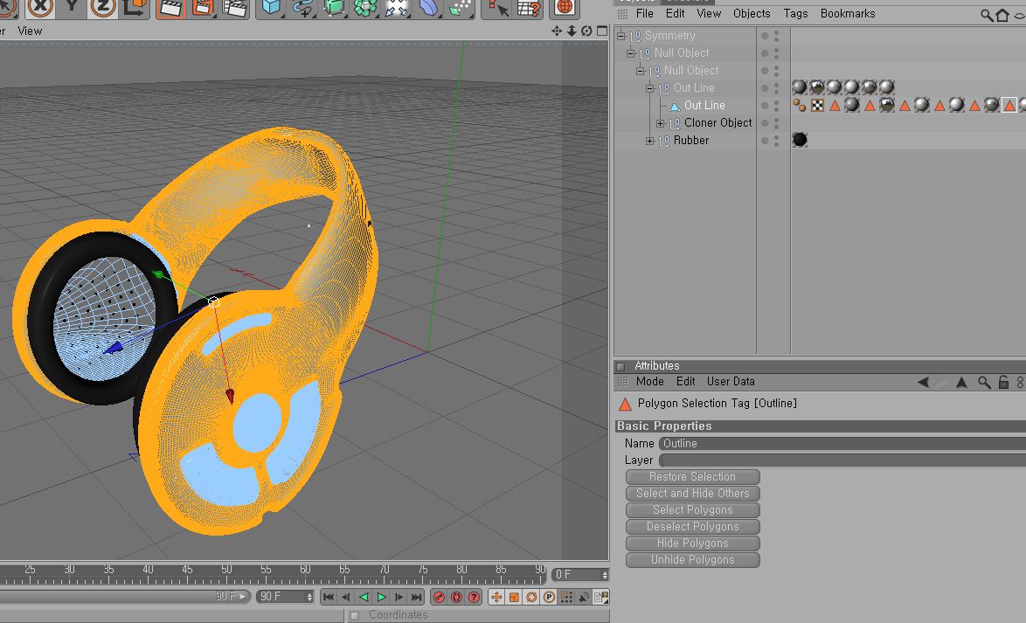Toggle the Z axis lock
The width and height of the screenshot is (1026, 623).
[102, 8]
